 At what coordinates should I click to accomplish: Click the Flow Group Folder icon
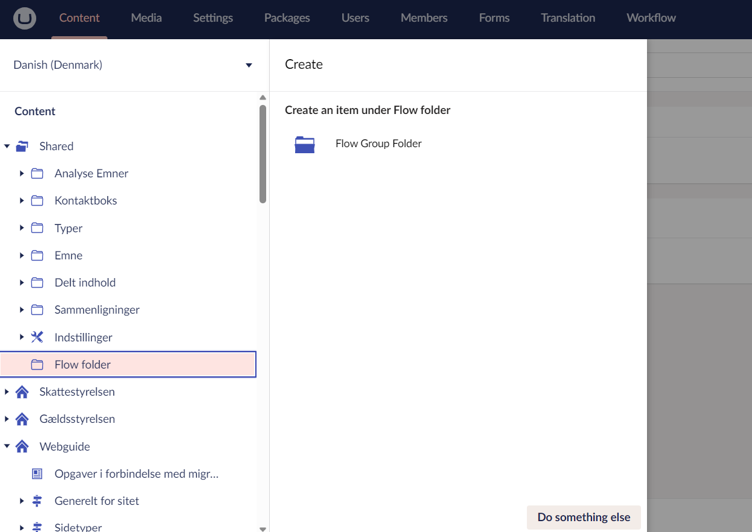(305, 144)
